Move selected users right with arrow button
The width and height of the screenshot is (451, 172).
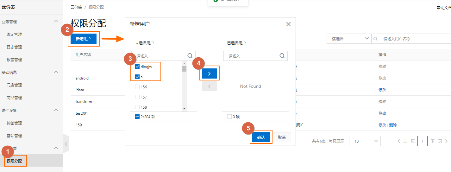pyautogui.click(x=210, y=73)
